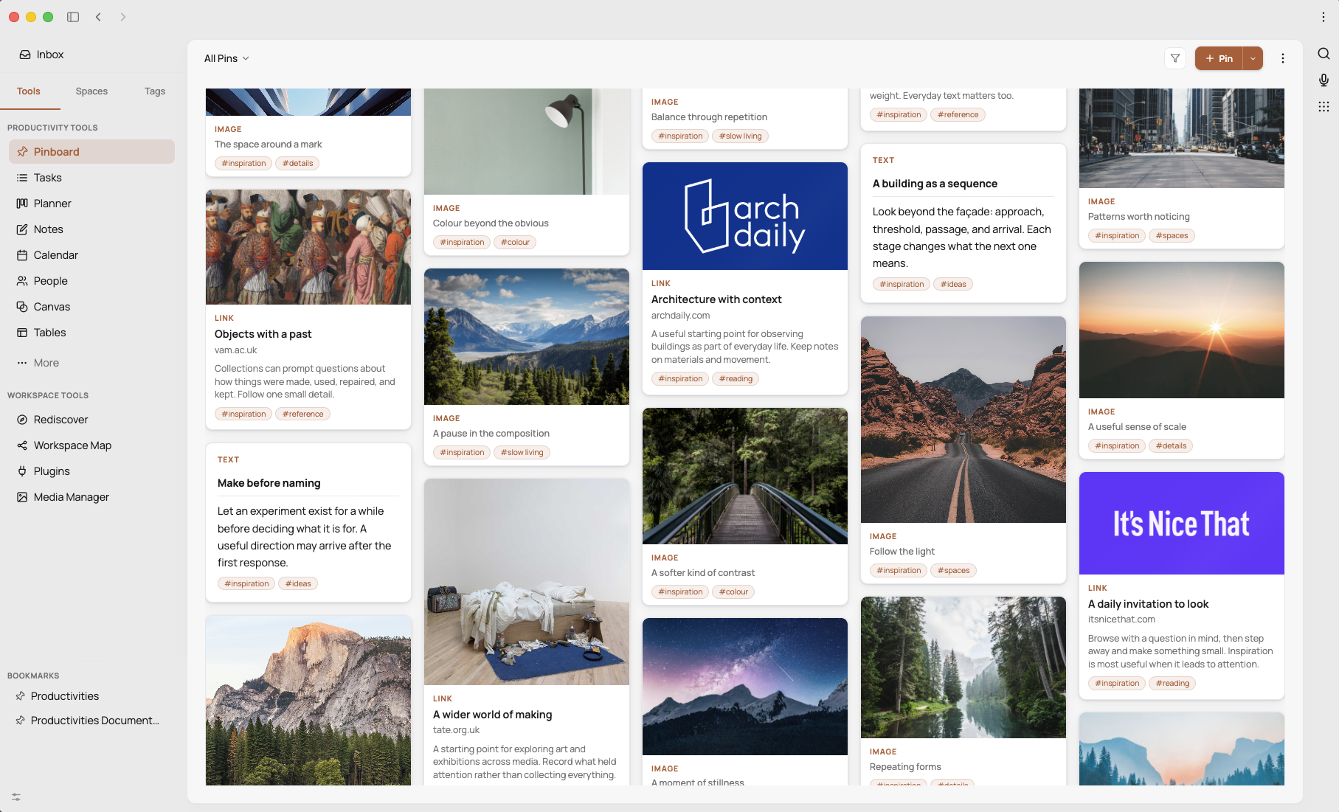
Task: Open A daily invitation to look link
Action: pyautogui.click(x=1148, y=604)
